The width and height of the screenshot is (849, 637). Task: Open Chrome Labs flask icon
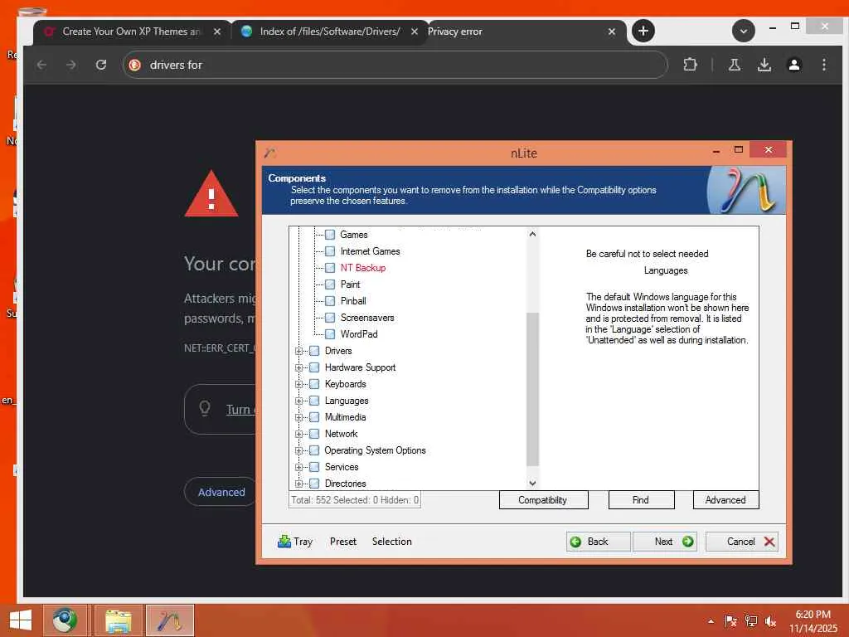(735, 65)
